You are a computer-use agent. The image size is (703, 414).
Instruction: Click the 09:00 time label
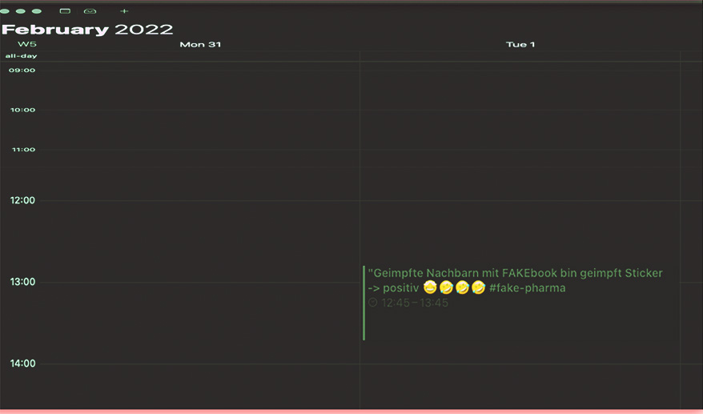click(22, 70)
